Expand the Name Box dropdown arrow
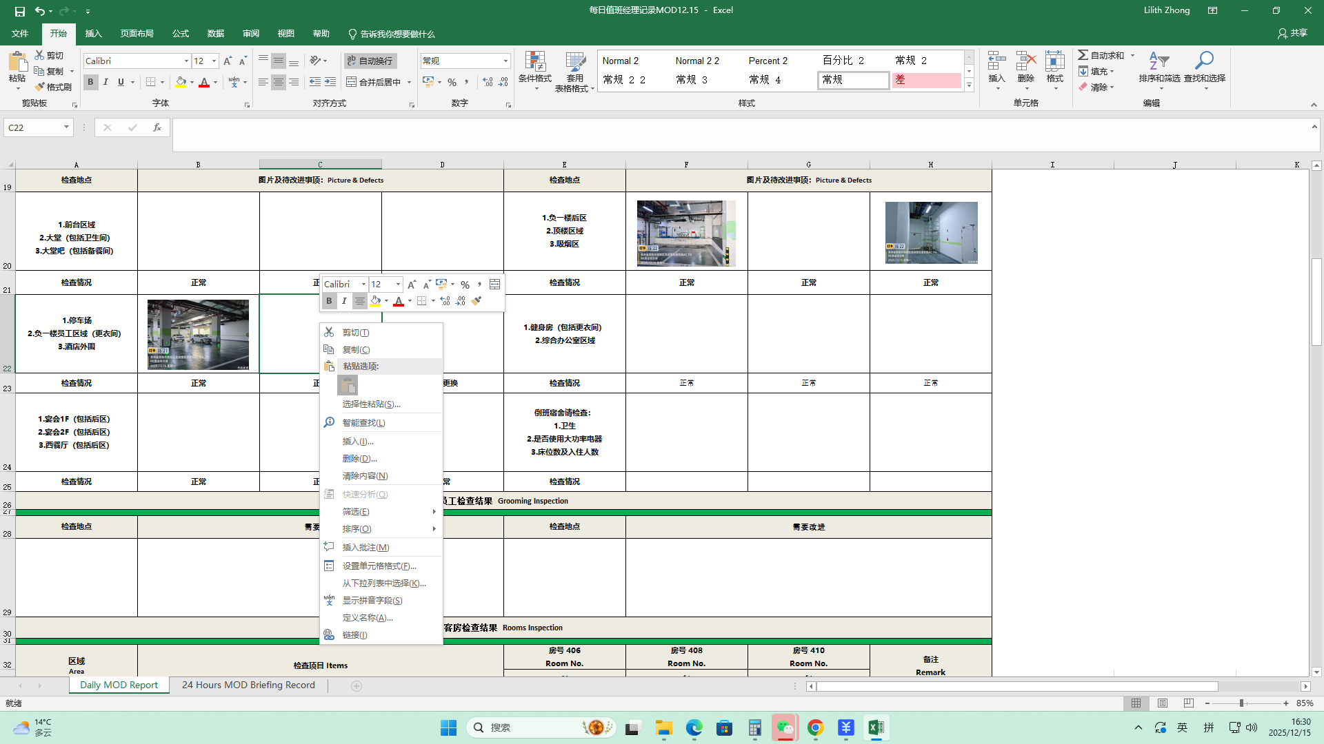Screen dimensions: 1324x744 click(x=66, y=127)
